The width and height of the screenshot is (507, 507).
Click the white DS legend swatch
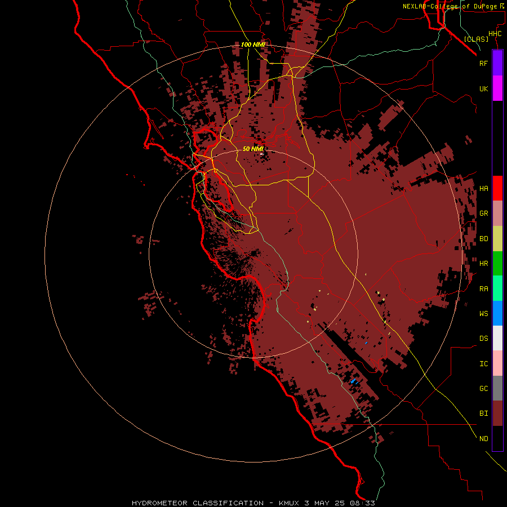497,338
